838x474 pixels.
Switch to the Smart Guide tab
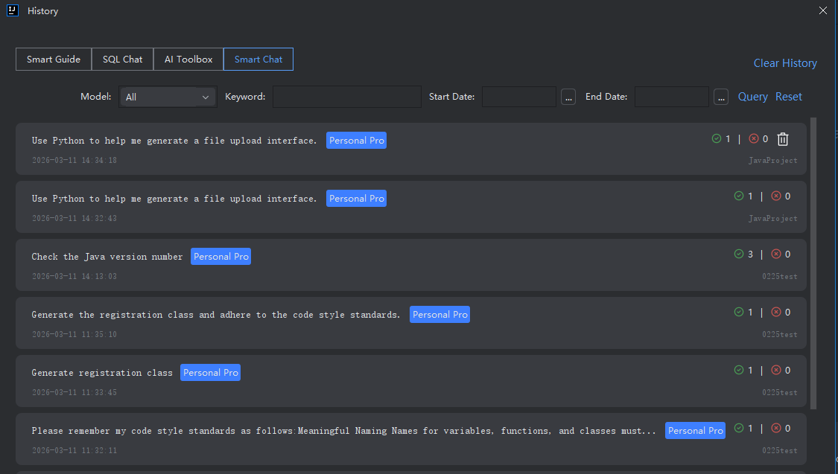tap(54, 60)
